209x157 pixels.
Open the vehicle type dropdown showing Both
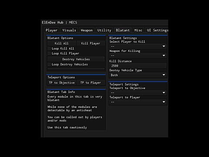point(138,75)
